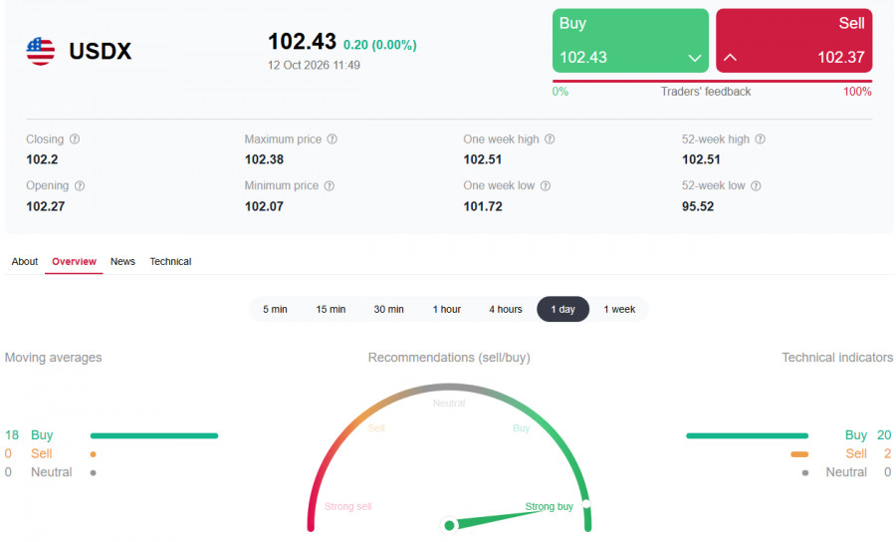The width and height of the screenshot is (896, 542).
Task: Click the Recommendations (sell/buy) heading
Action: coord(449,358)
